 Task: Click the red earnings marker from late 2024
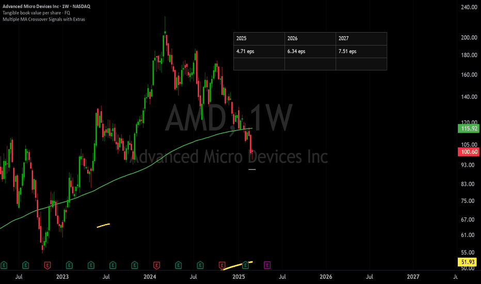(222, 265)
